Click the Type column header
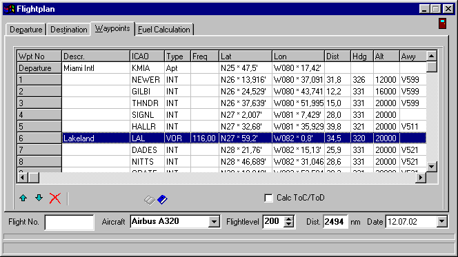Image resolution: width=458 pixels, height=257 pixels. [177, 56]
